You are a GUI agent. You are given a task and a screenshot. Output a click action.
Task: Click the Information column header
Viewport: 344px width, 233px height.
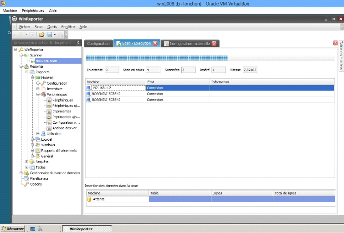point(272,82)
